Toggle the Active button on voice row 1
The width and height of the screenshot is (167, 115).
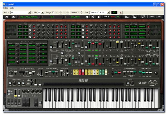(30, 27)
